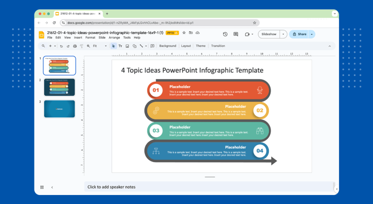The width and height of the screenshot is (373, 204).
Task: Open the Background options
Action: (x=168, y=46)
